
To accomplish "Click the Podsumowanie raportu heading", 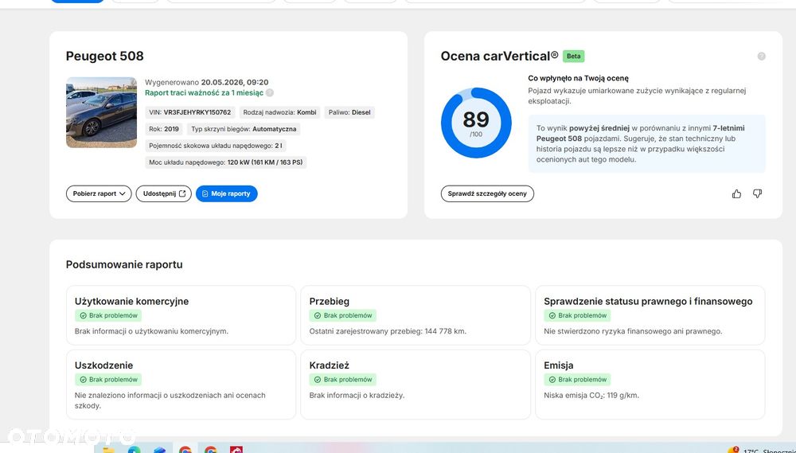I will click(x=124, y=264).
